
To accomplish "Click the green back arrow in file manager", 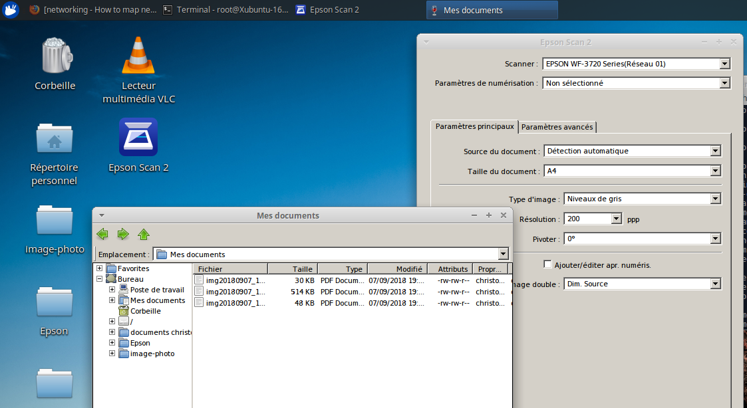I will tap(102, 234).
